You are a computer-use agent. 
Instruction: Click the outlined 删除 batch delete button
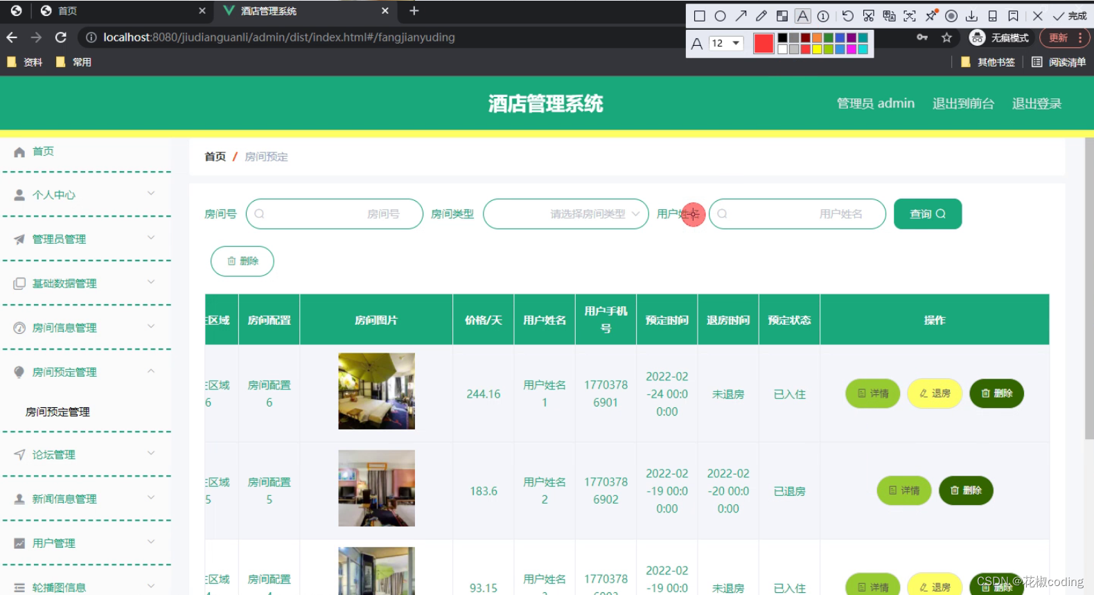coord(242,261)
